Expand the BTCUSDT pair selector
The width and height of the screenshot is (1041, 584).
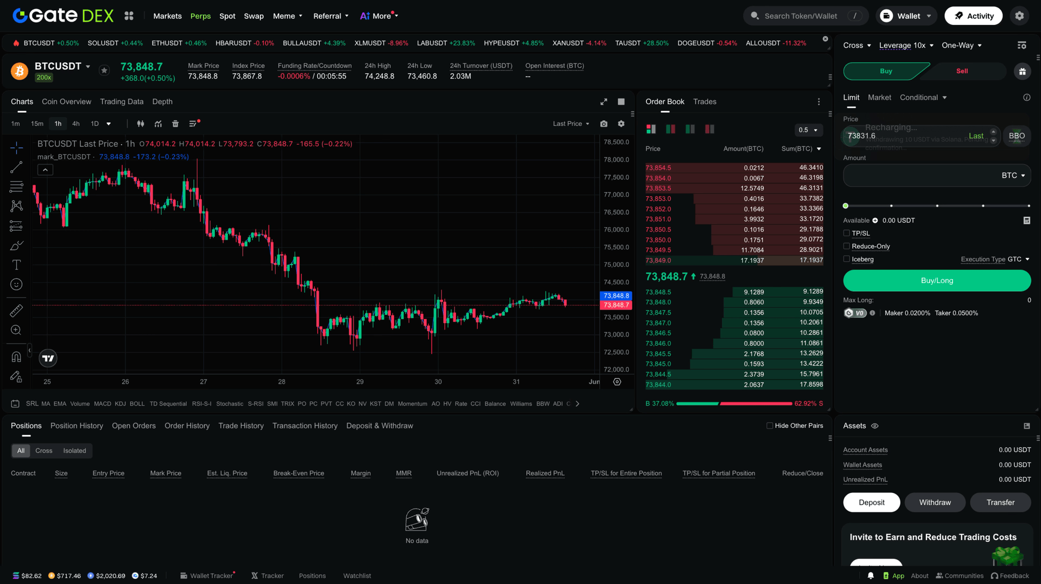[x=62, y=66]
